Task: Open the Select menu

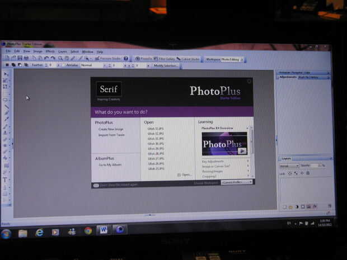Action: click(74, 51)
